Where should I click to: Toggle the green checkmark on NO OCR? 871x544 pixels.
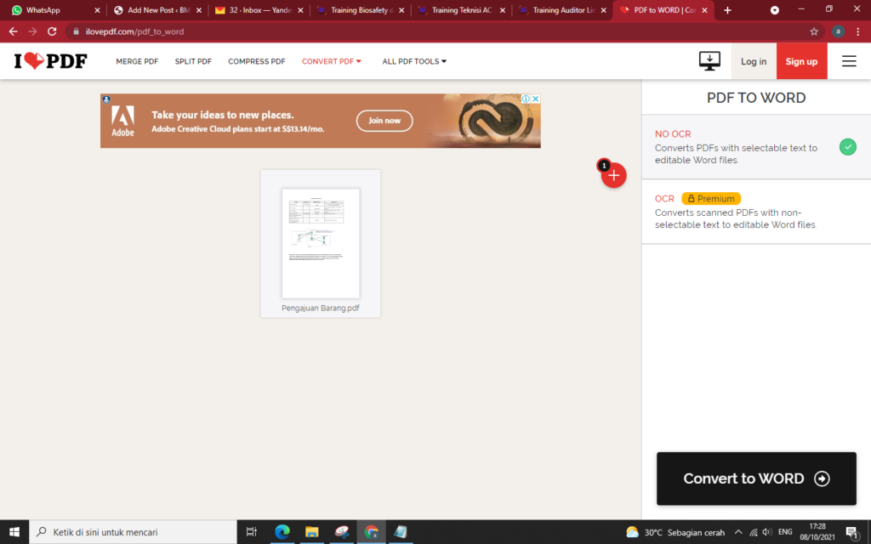[x=847, y=147]
